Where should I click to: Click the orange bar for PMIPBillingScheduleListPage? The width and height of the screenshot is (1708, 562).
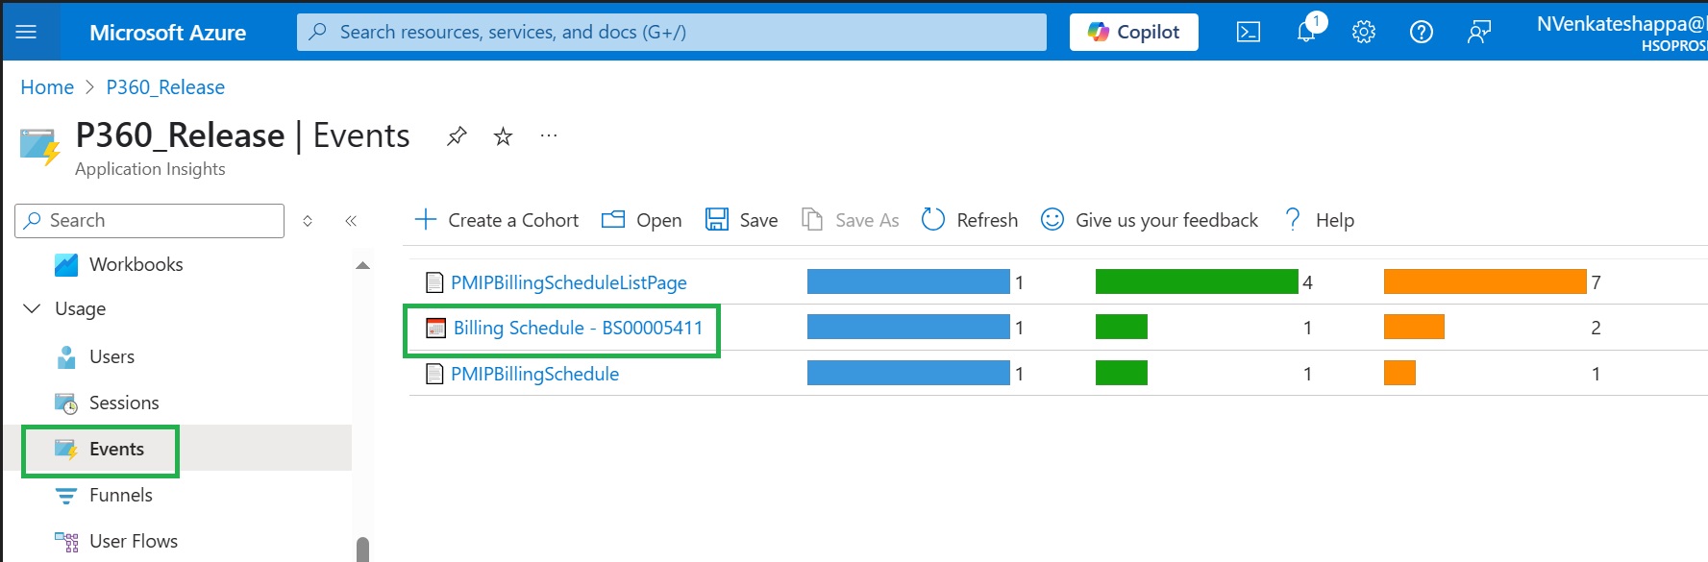tap(1484, 281)
